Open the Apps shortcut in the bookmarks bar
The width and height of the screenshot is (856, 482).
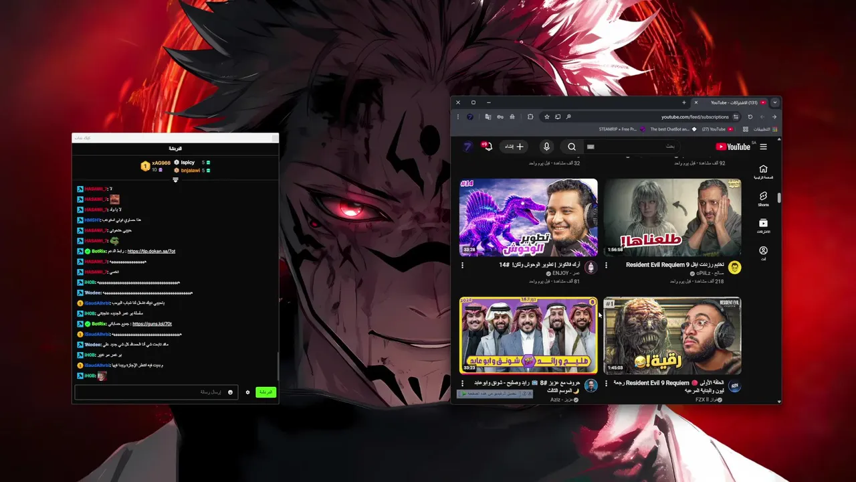click(766, 129)
